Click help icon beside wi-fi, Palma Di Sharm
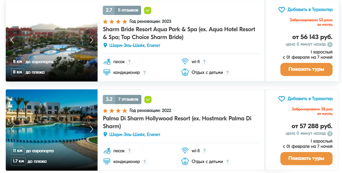 [204, 151]
